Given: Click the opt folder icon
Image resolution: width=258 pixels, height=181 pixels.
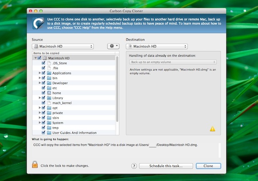Looking at the screenshot, I should 49,108.
